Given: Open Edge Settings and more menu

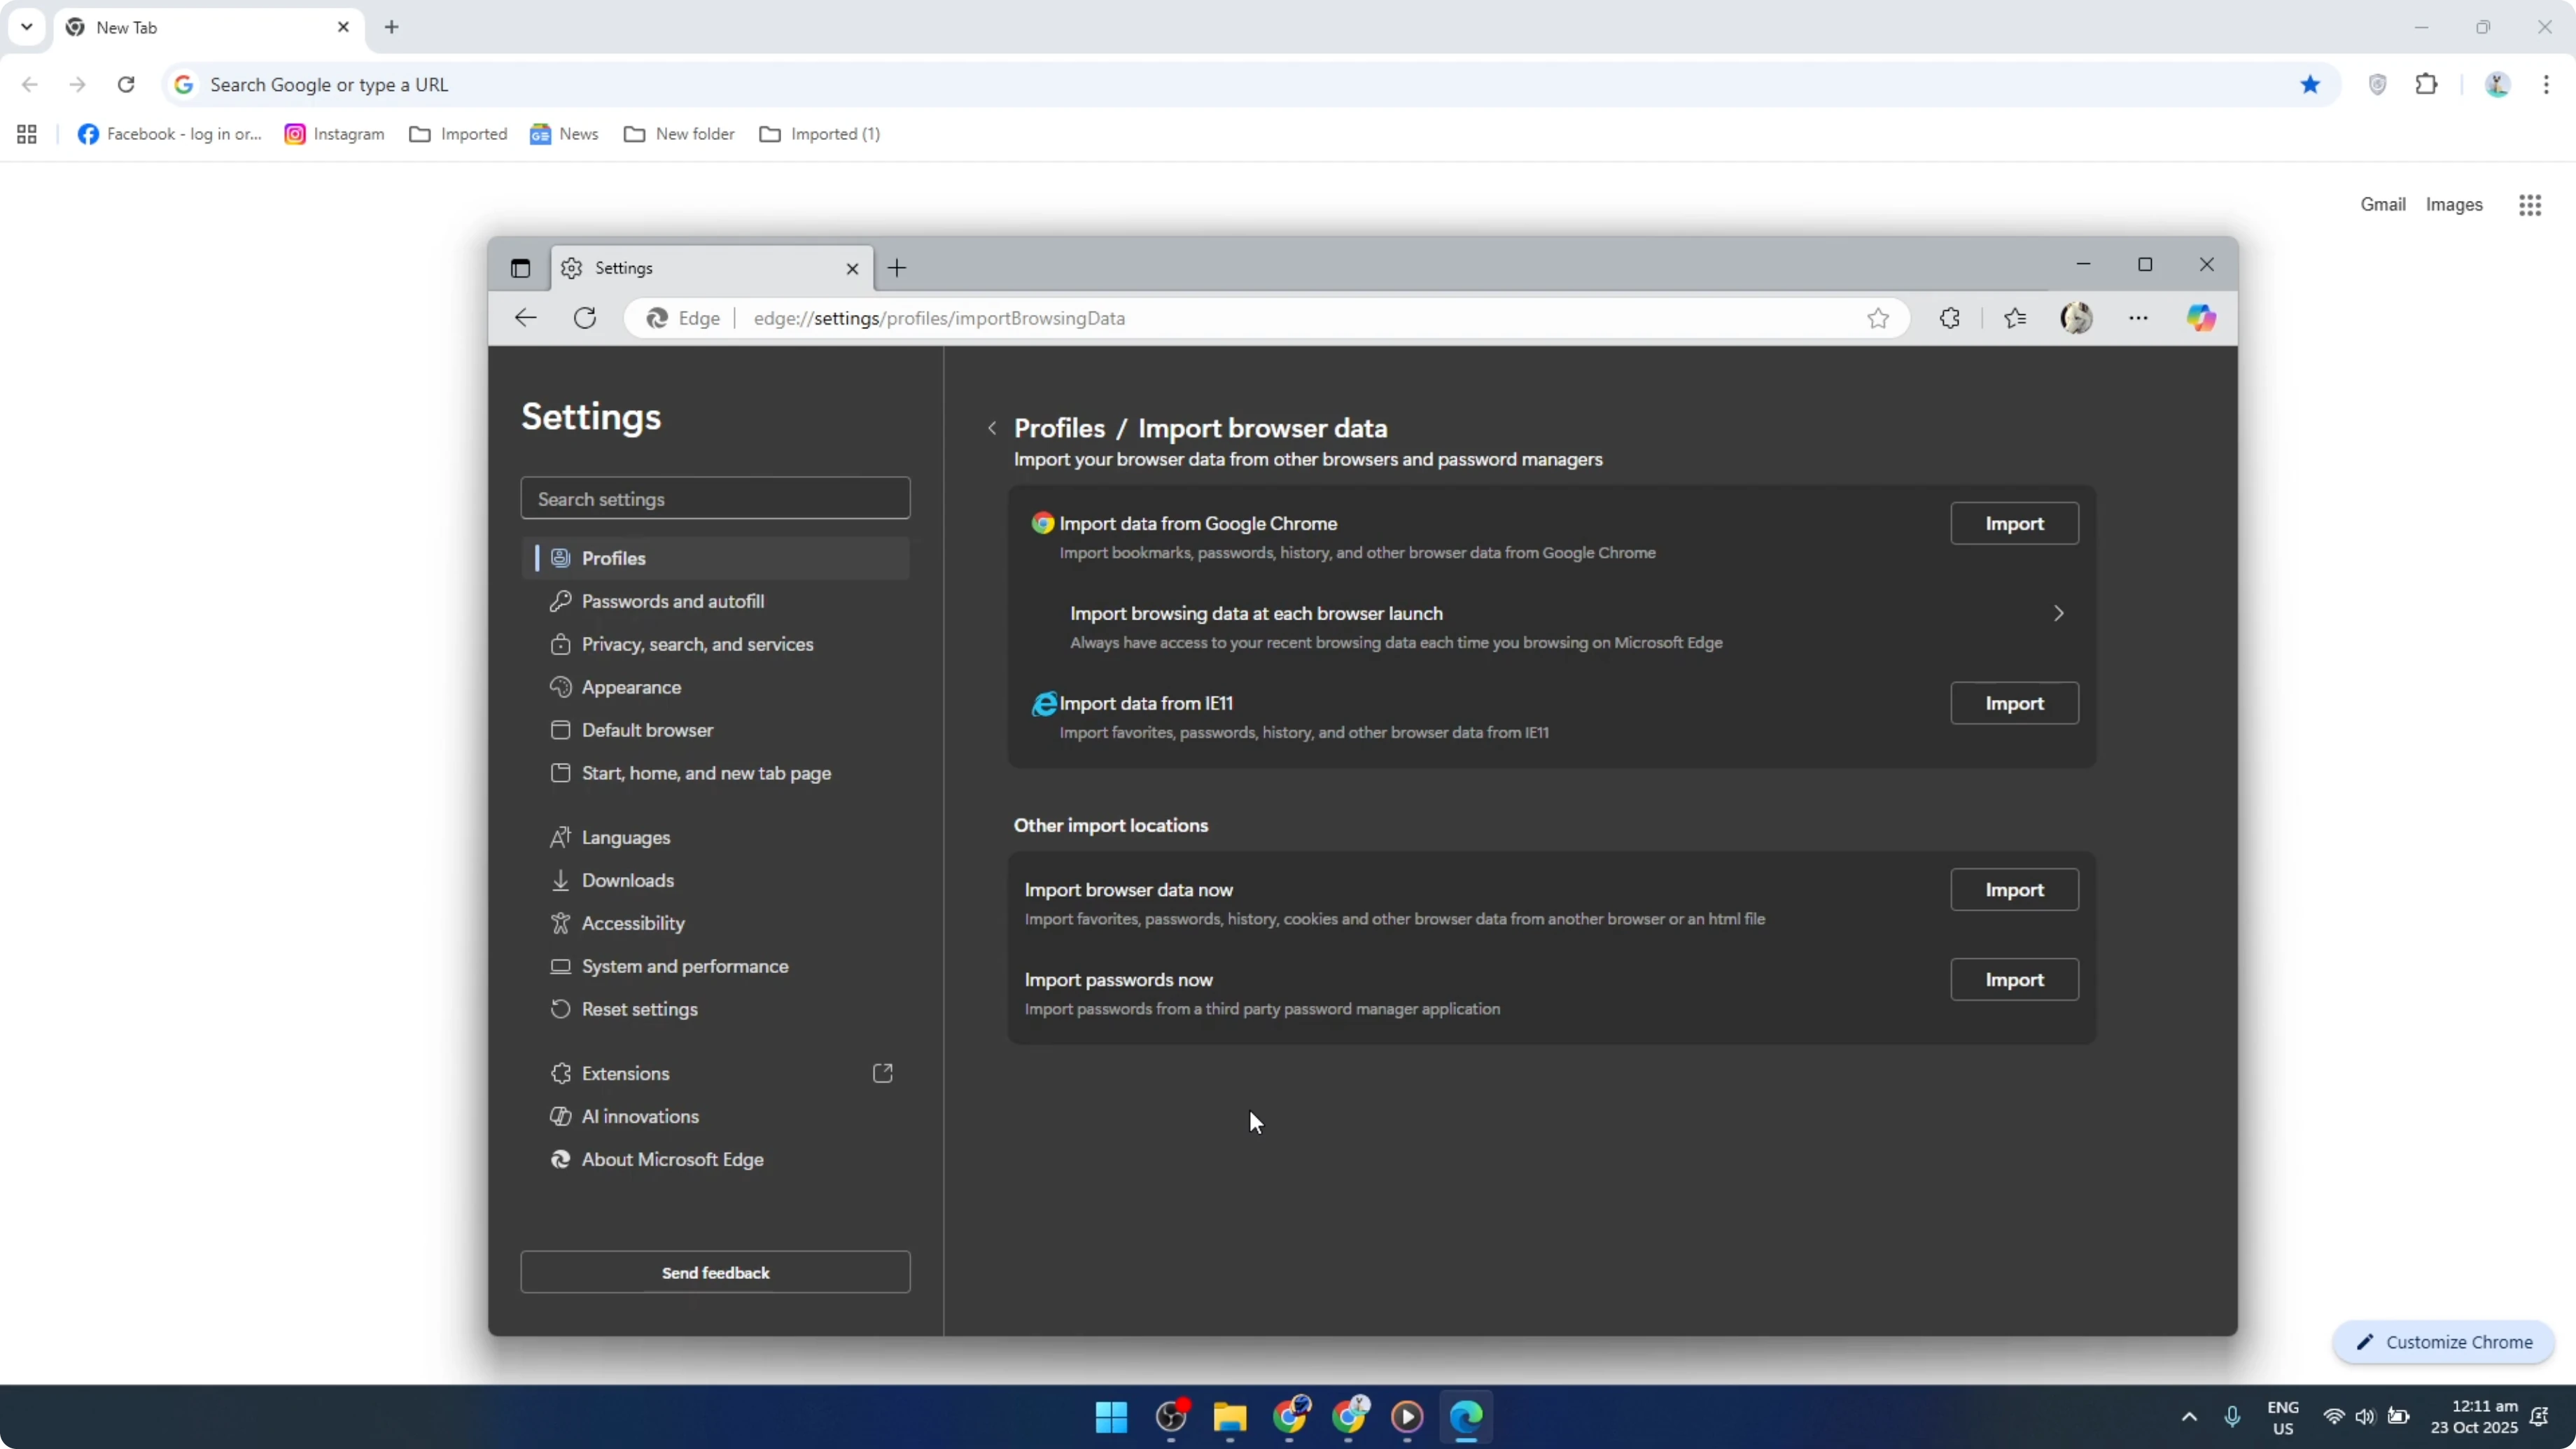Looking at the screenshot, I should [x=2138, y=318].
